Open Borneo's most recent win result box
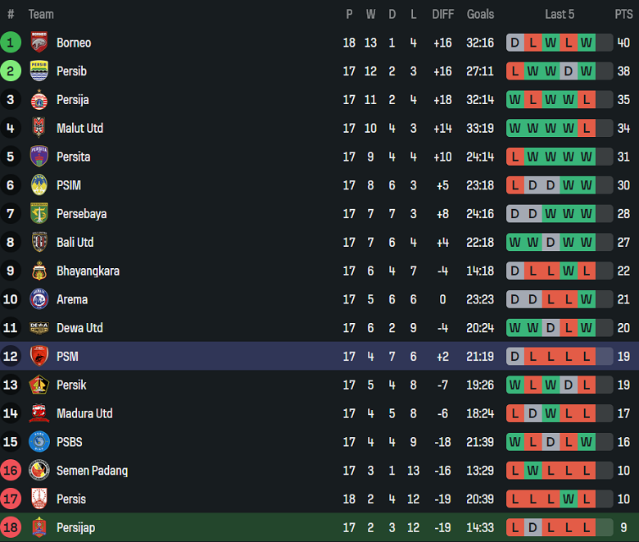 pyautogui.click(x=586, y=43)
